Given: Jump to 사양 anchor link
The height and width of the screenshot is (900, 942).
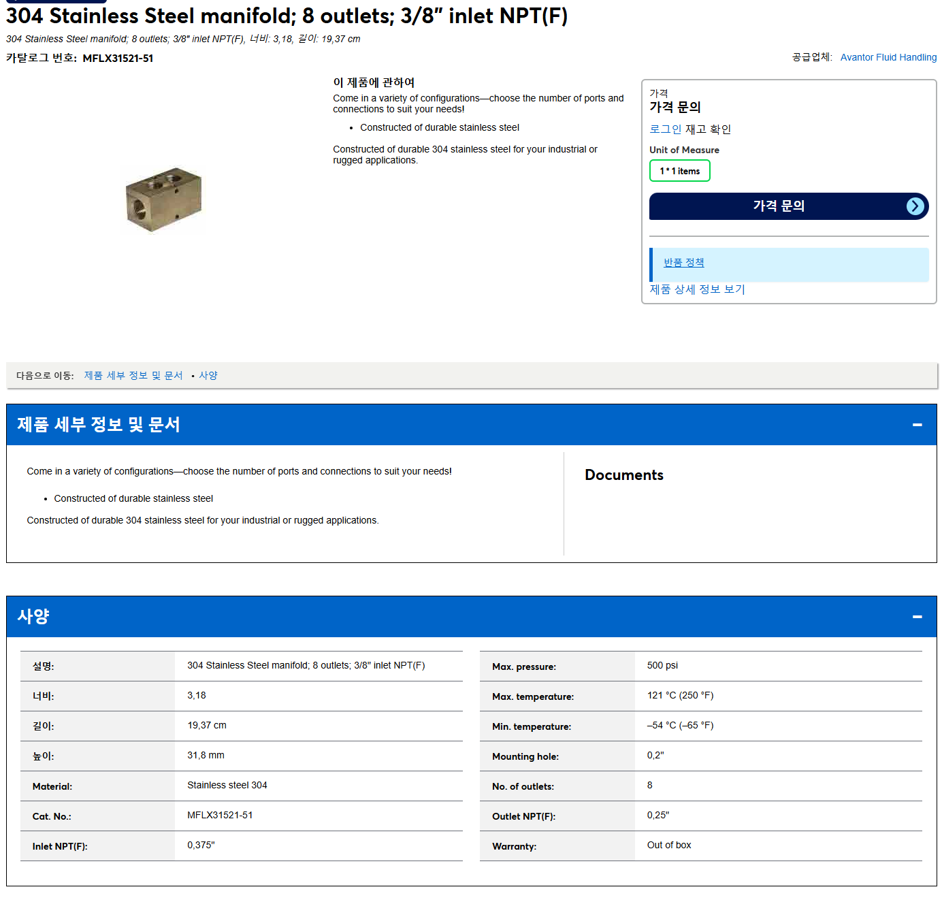Looking at the screenshot, I should tap(208, 375).
